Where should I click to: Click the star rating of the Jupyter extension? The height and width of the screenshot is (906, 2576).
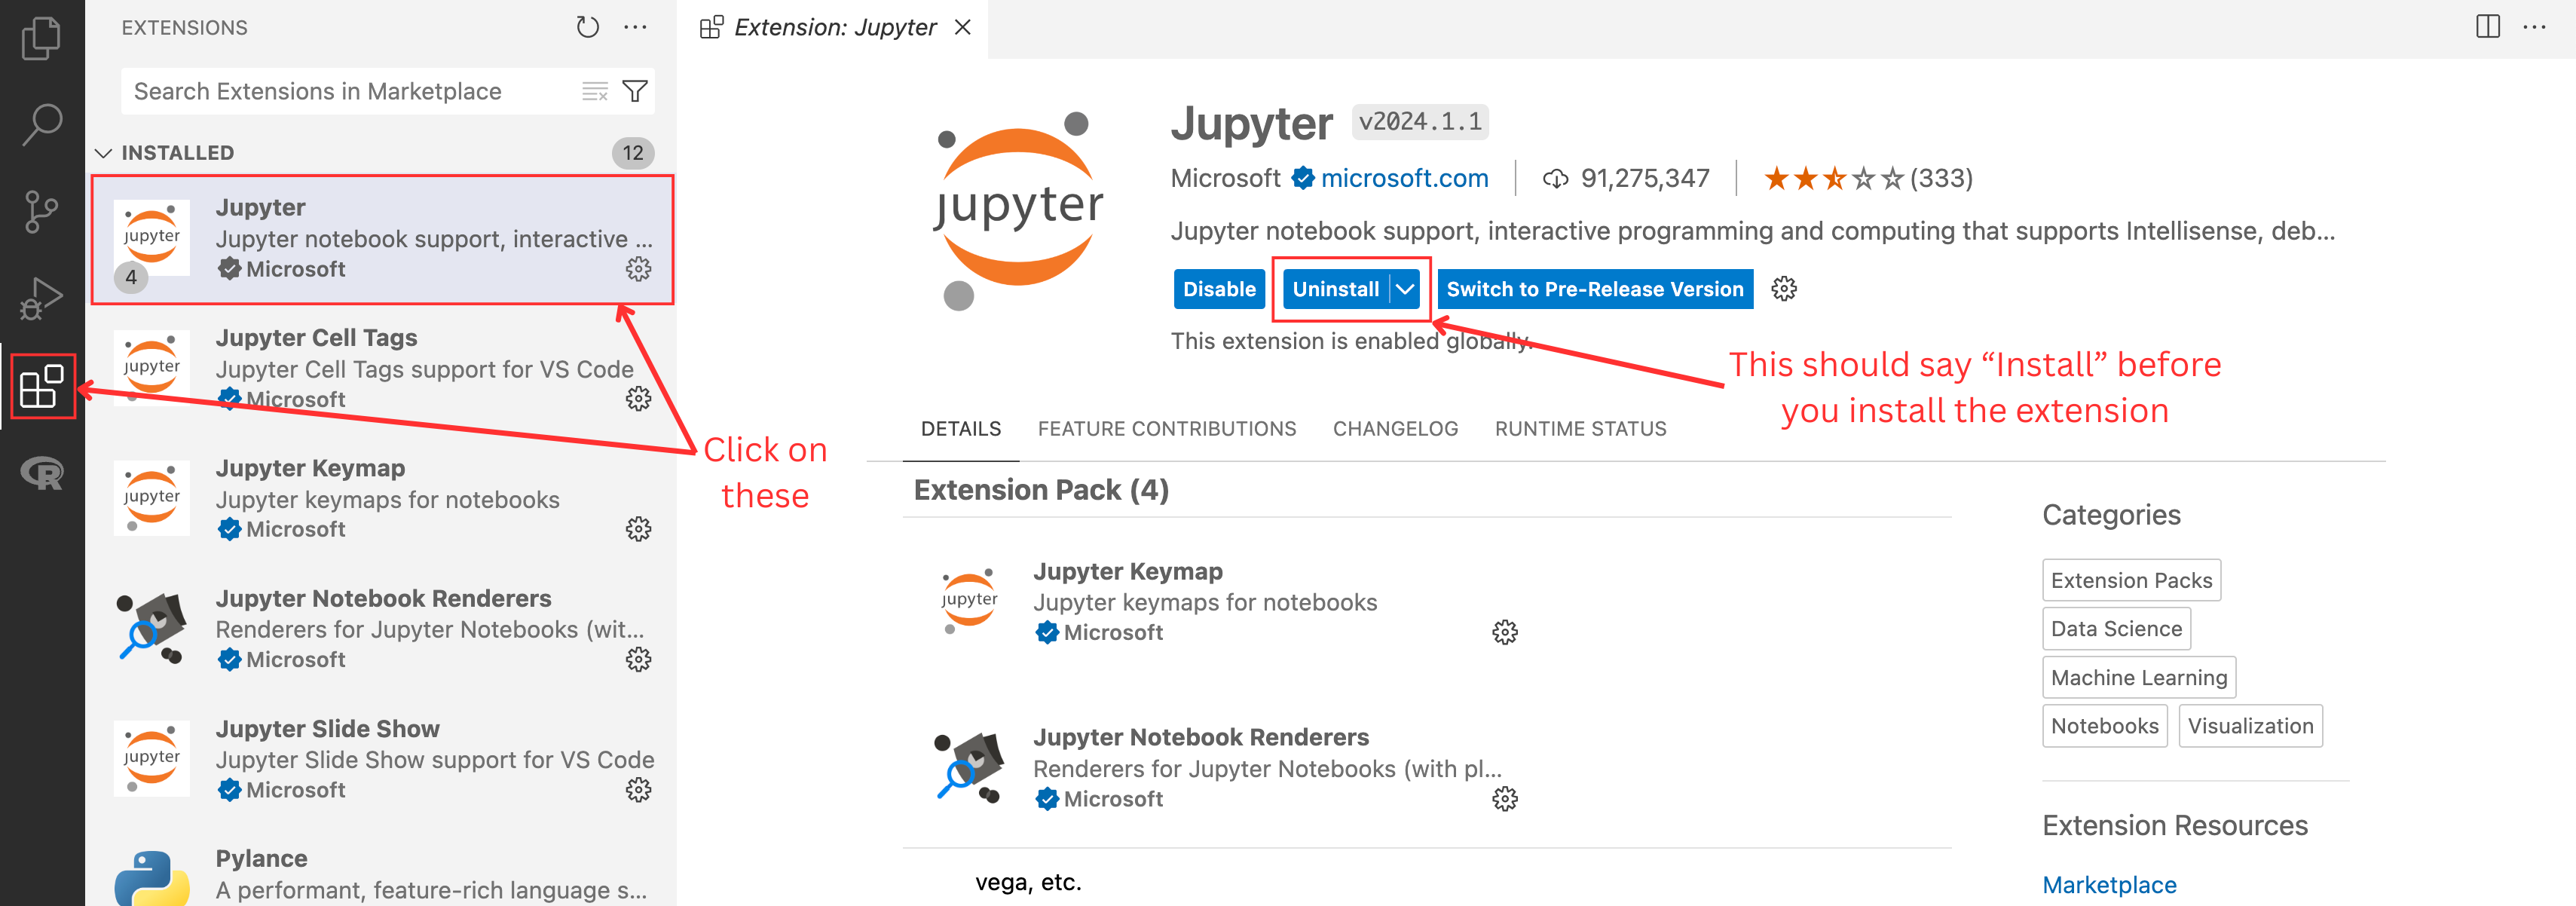click(1834, 178)
